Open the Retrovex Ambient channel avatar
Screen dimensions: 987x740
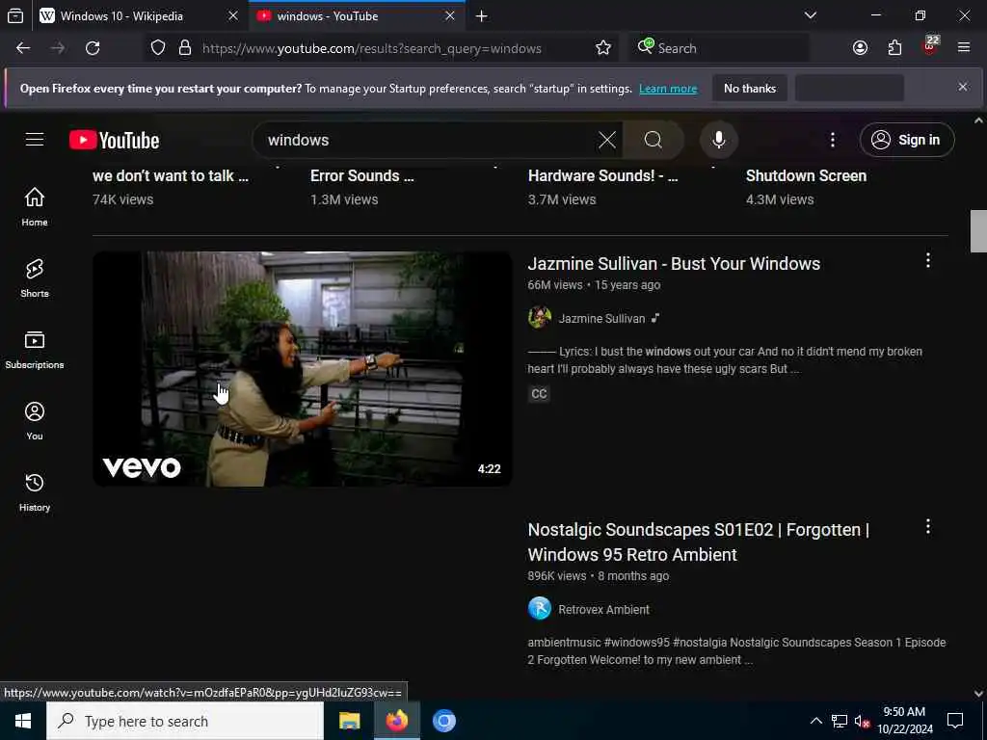(x=540, y=609)
